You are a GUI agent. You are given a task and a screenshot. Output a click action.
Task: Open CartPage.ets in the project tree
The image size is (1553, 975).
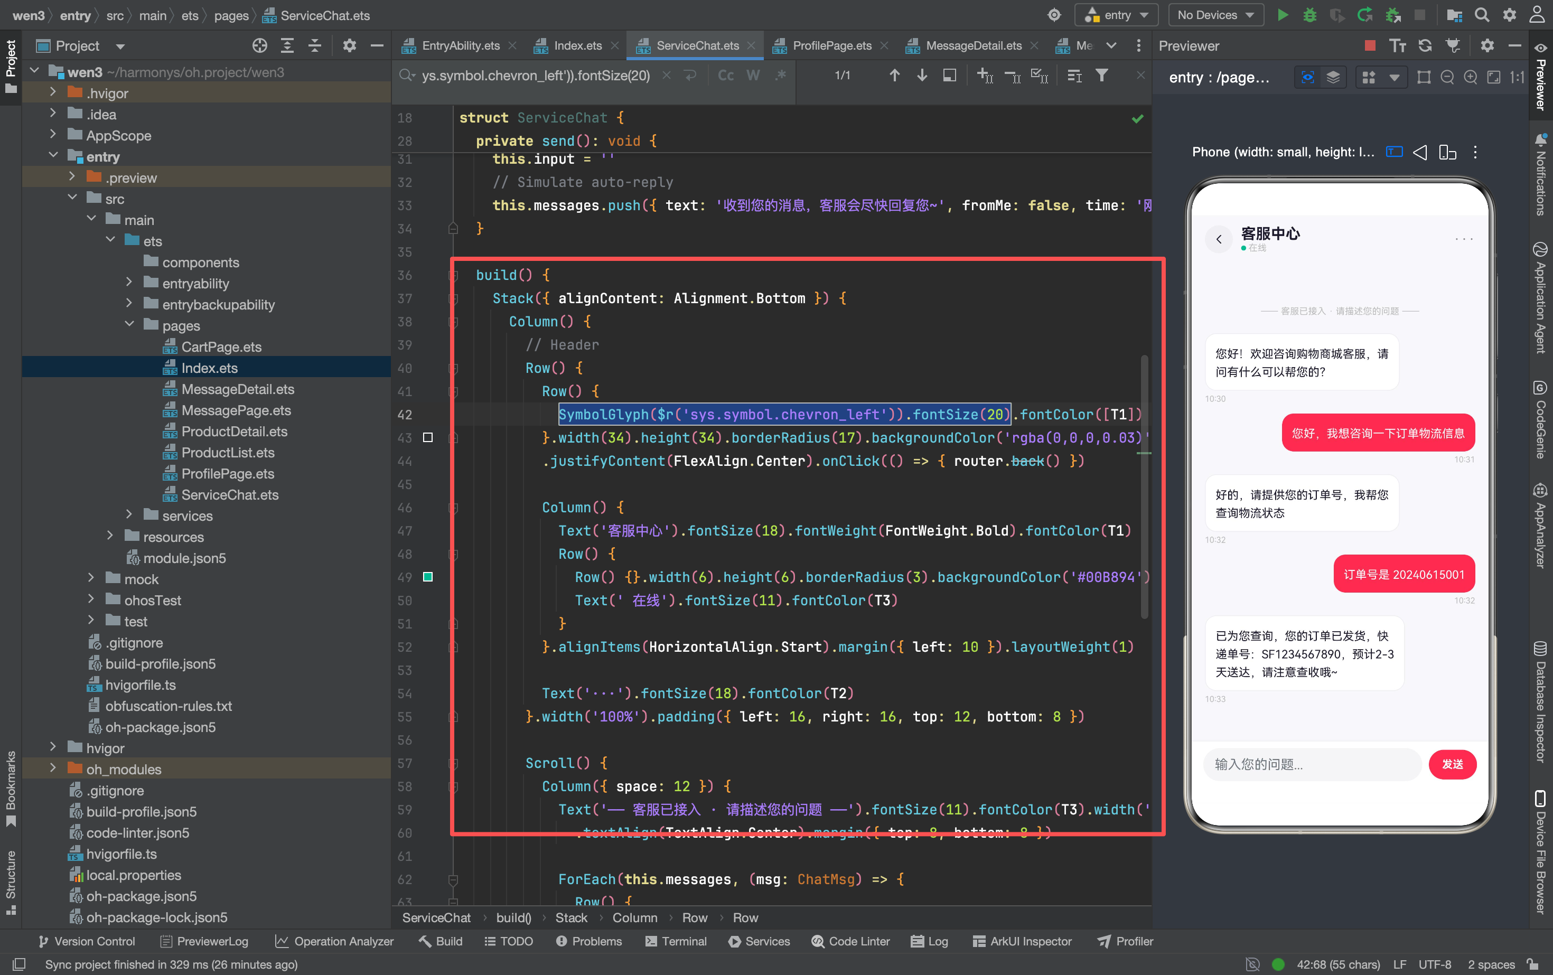(221, 346)
